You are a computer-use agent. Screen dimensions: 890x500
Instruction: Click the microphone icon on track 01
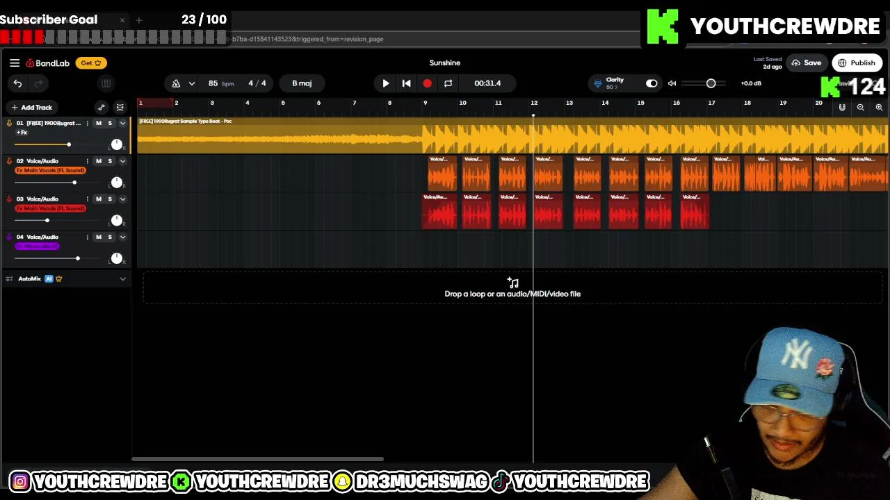(x=9, y=123)
